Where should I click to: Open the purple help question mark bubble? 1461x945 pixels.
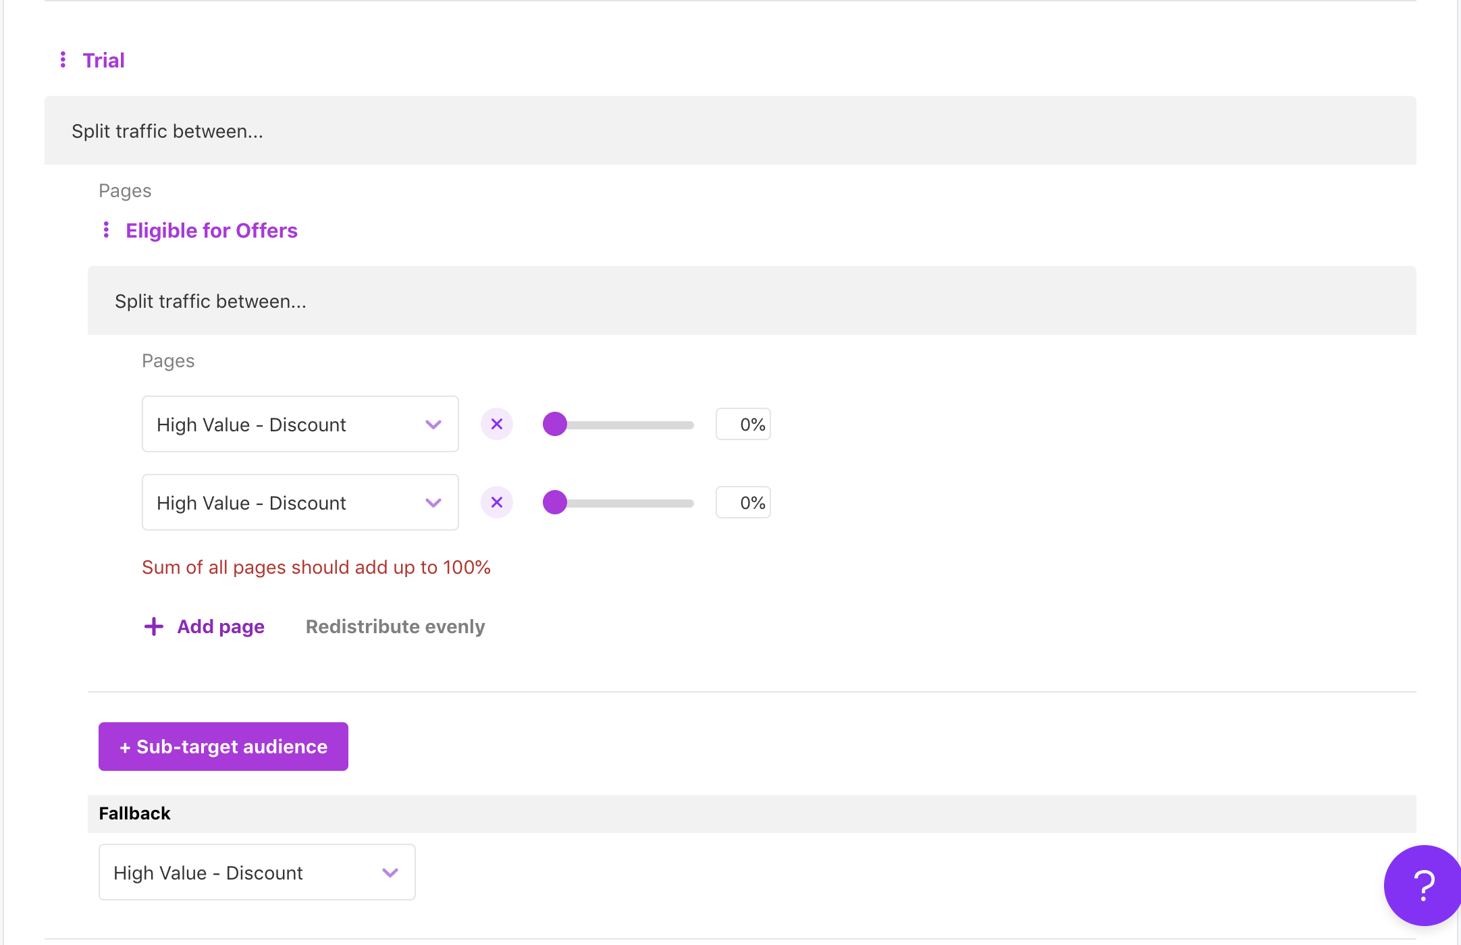tap(1423, 886)
